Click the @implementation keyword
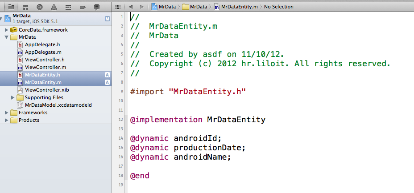Viewport: 414px width, 193px height. click(x=166, y=120)
